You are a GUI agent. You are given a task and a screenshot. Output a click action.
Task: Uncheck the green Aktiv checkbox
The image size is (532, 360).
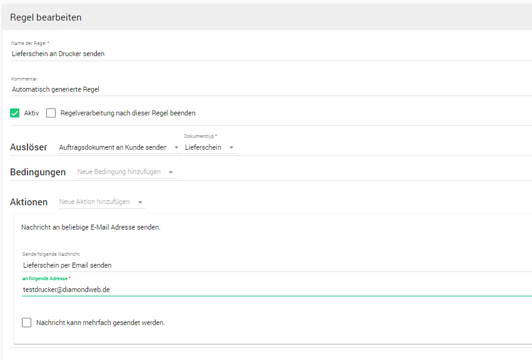coord(14,113)
